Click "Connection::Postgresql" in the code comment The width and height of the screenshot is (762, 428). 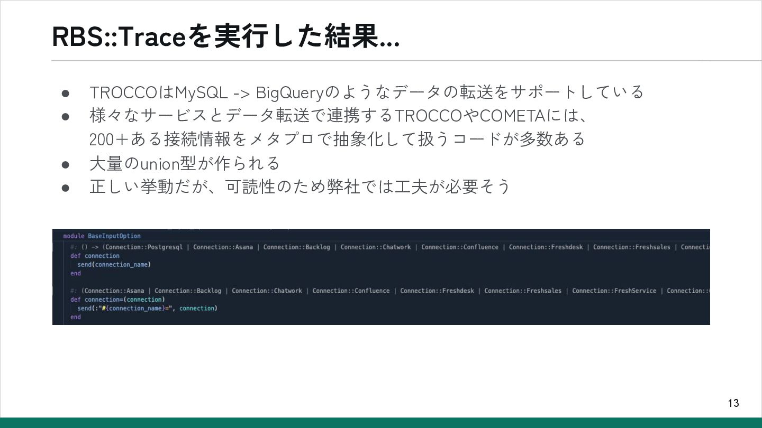[x=144, y=247]
